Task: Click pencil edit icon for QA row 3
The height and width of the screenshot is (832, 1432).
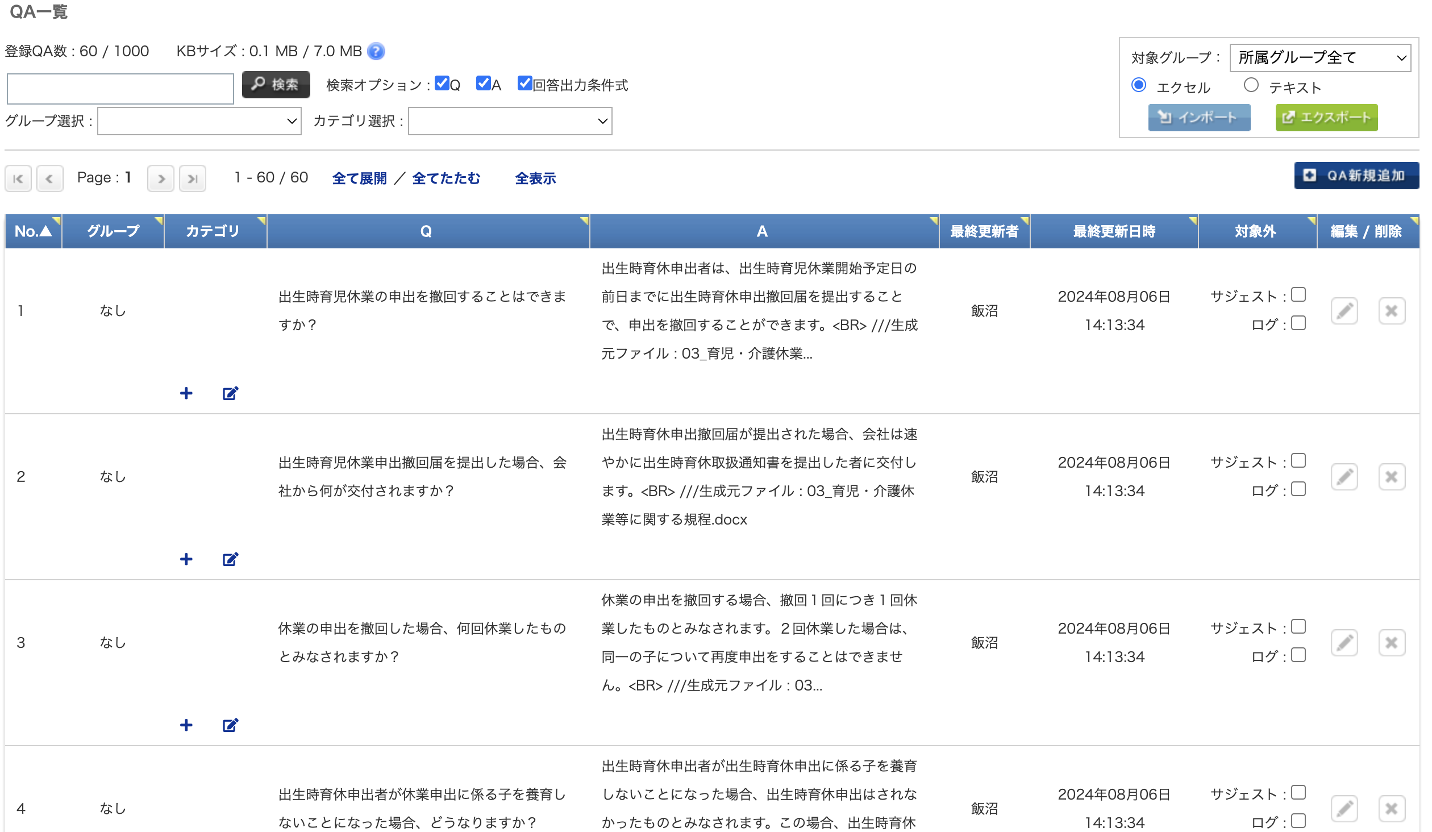Action: tap(1344, 643)
